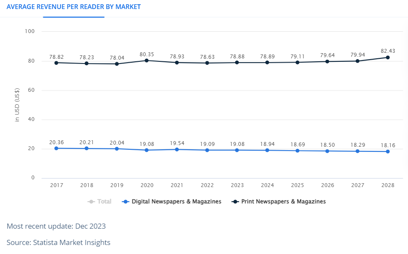
Task: Select the 2024 Print data point at 78.89
Action: tap(267, 63)
